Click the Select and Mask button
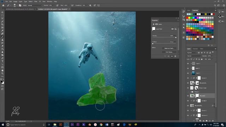 coord(169,48)
